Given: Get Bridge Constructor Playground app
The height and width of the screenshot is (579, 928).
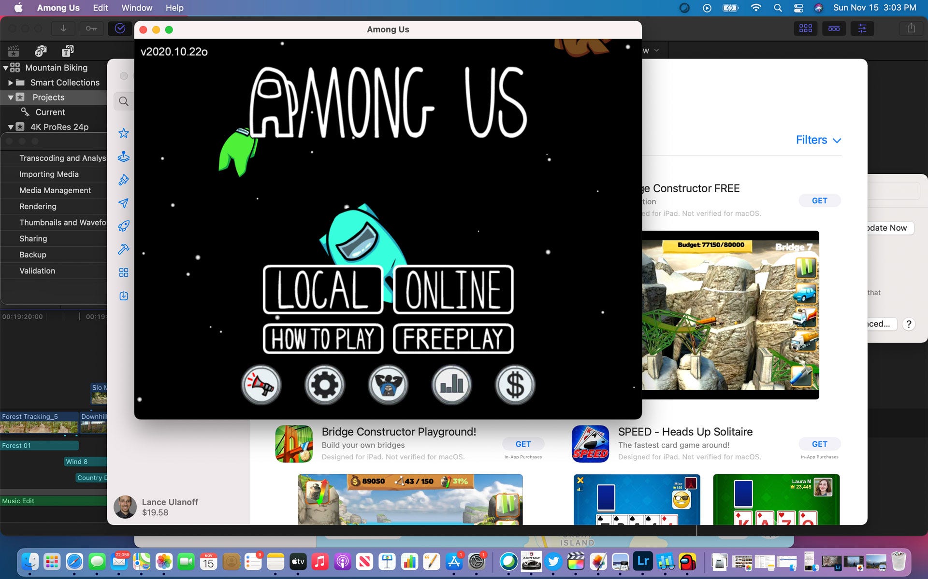Looking at the screenshot, I should pyautogui.click(x=523, y=444).
